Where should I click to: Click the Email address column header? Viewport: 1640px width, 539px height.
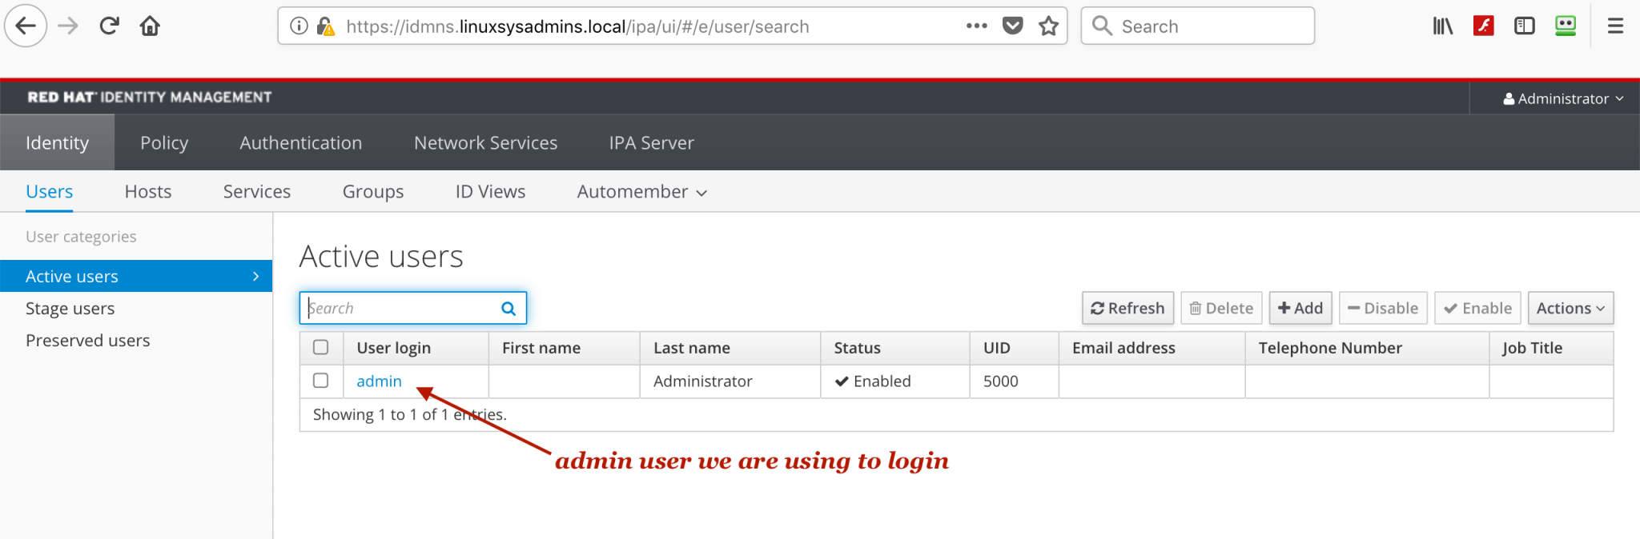pyautogui.click(x=1152, y=348)
